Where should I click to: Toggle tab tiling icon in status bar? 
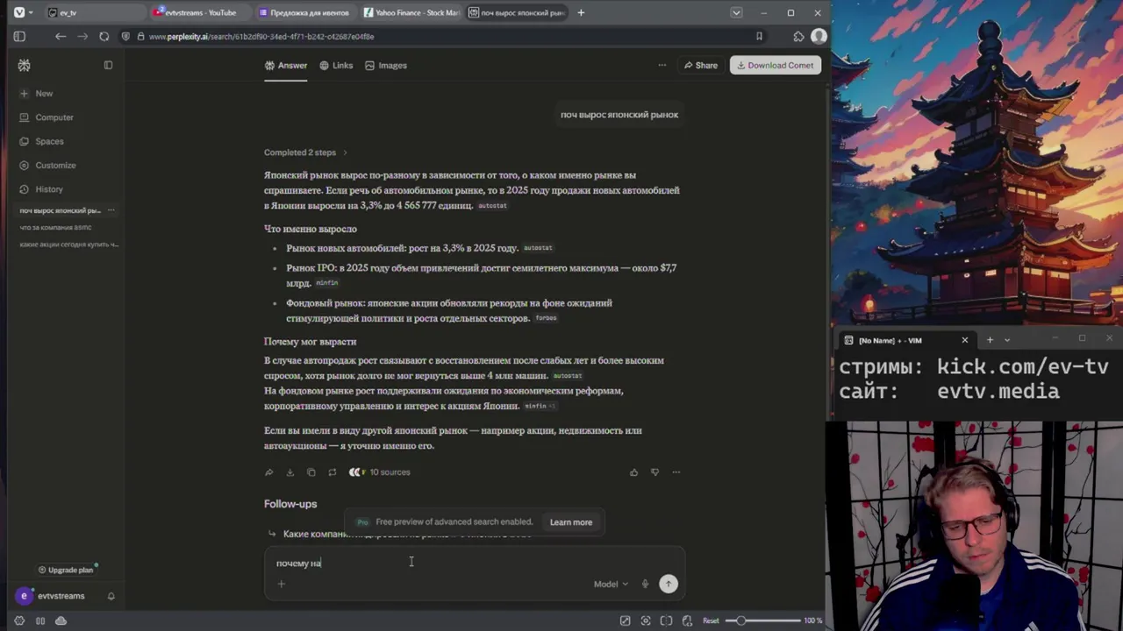pyautogui.click(x=40, y=620)
